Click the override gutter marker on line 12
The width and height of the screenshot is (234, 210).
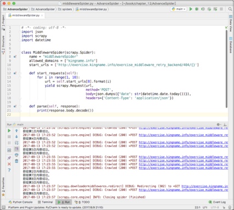(x=15, y=73)
